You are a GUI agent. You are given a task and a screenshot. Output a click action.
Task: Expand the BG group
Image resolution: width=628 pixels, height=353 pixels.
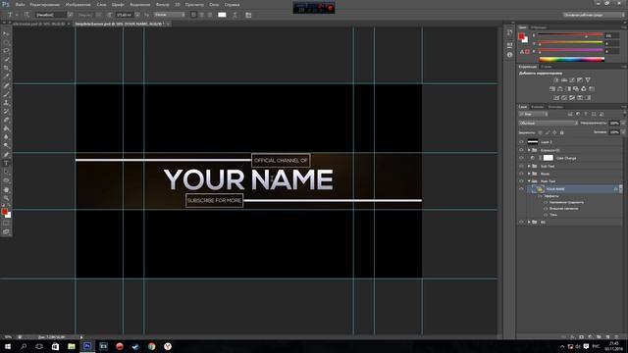(529, 222)
